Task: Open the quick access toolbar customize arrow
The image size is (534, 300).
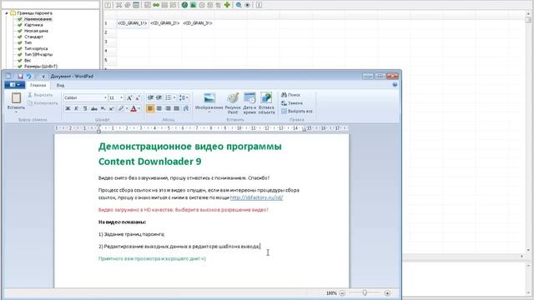Action: pos(43,77)
